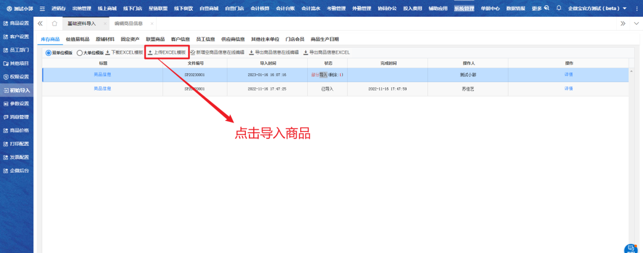Screen dimensions: 643x253
Task: Select 双单位模板 radio option
Action: [49, 52]
